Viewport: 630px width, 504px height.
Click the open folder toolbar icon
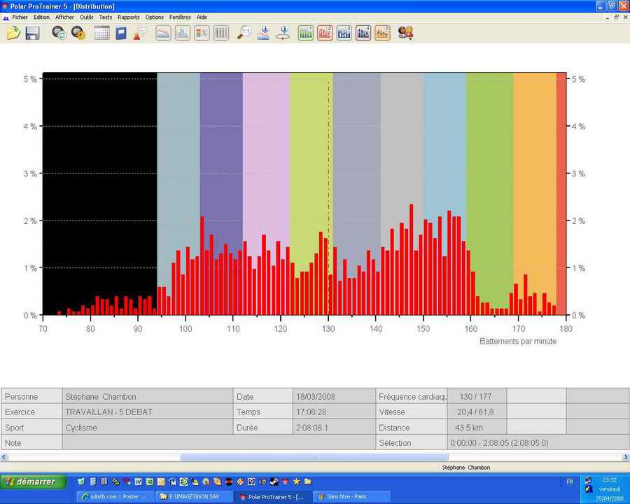13,32
